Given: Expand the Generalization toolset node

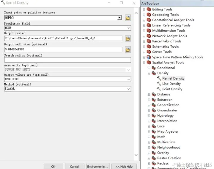Looking at the screenshot, I should 149,105.
